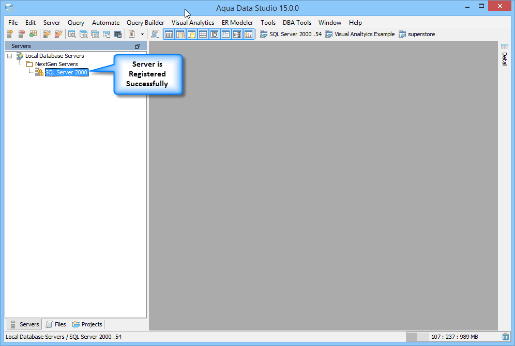Switch to the Files bottom tab
Image resolution: width=515 pixels, height=346 pixels.
tap(55, 324)
